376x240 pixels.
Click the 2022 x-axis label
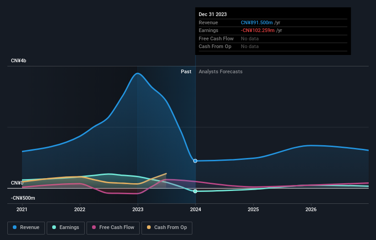(x=80, y=210)
